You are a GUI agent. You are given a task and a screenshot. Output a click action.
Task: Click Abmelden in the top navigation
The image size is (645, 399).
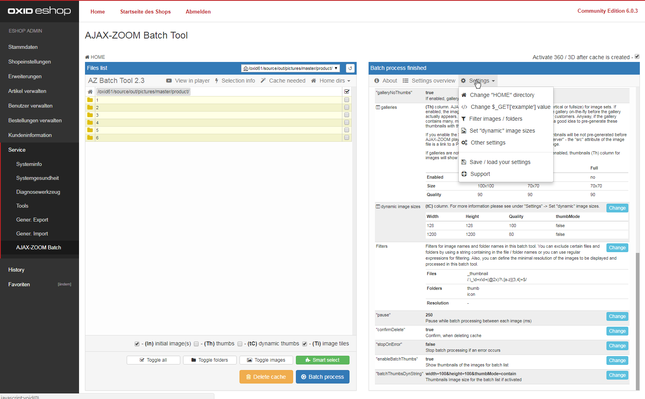click(x=198, y=12)
